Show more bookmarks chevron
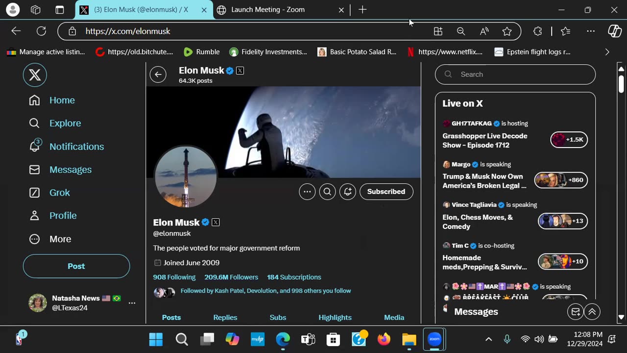Image resolution: width=627 pixels, height=353 pixels. (x=607, y=52)
